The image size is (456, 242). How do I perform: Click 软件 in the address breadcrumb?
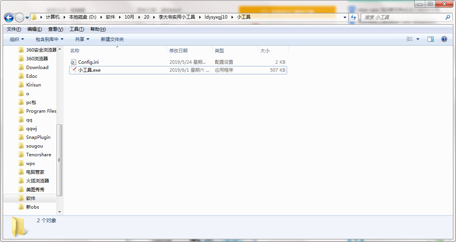point(110,17)
